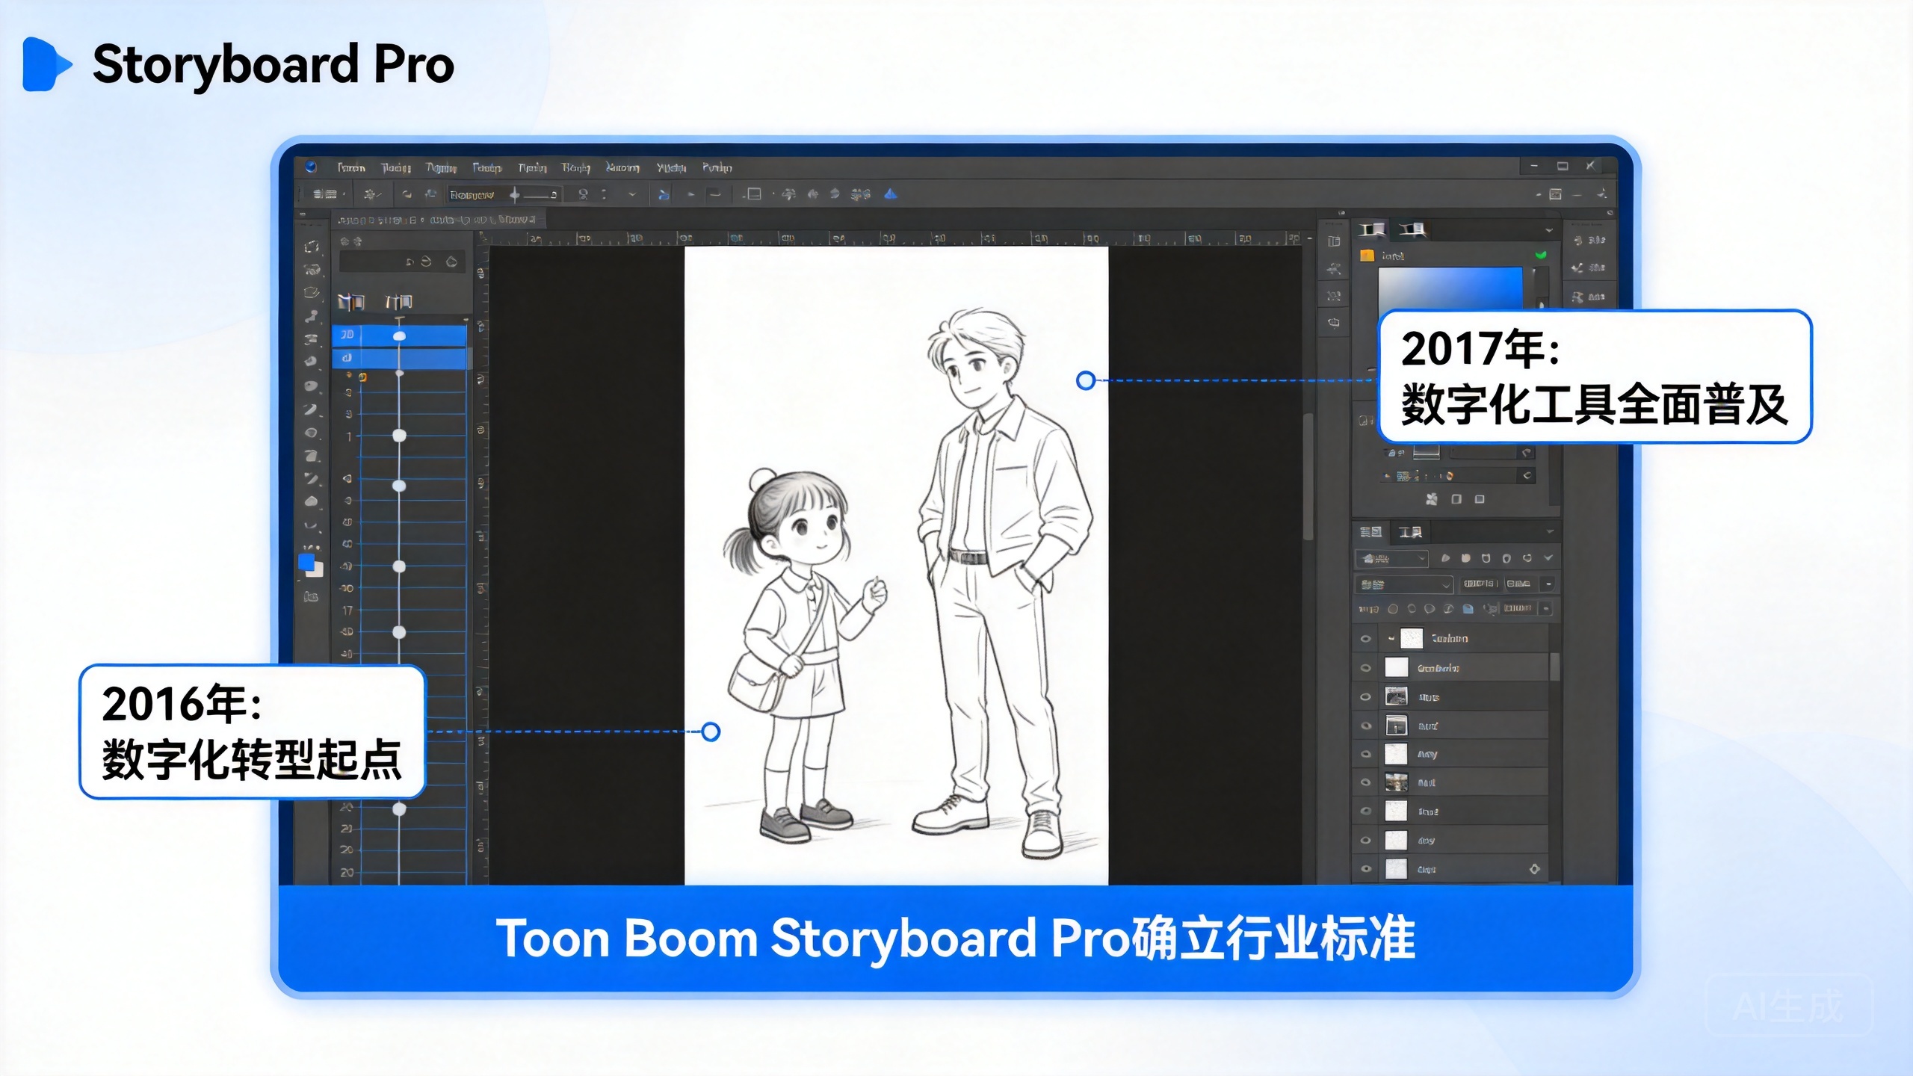Select the second tab of the color panel
Image resolution: width=1913 pixels, height=1076 pixels.
tap(1412, 229)
